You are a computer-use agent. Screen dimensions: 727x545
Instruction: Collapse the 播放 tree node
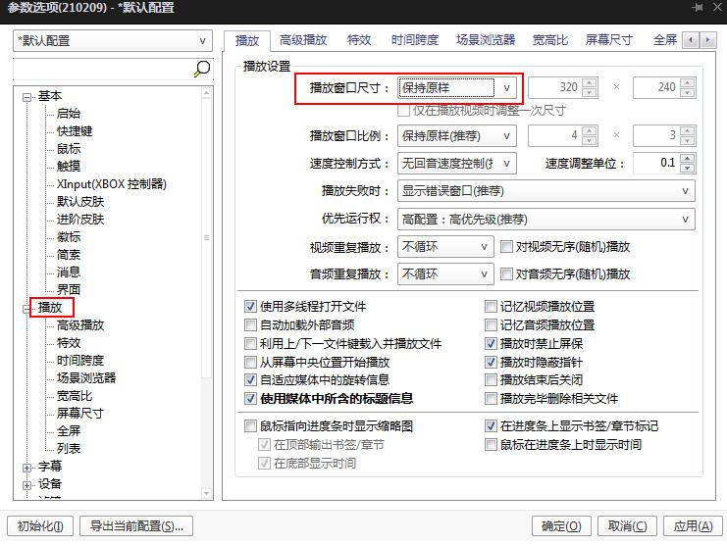pos(26,309)
